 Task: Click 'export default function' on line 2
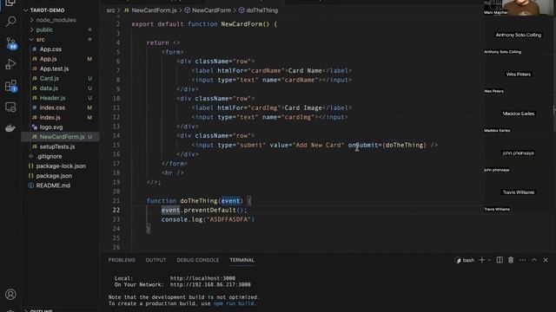[175, 24]
